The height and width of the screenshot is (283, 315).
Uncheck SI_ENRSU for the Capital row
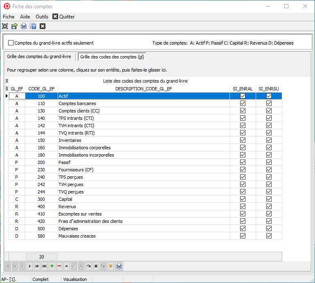(269, 199)
